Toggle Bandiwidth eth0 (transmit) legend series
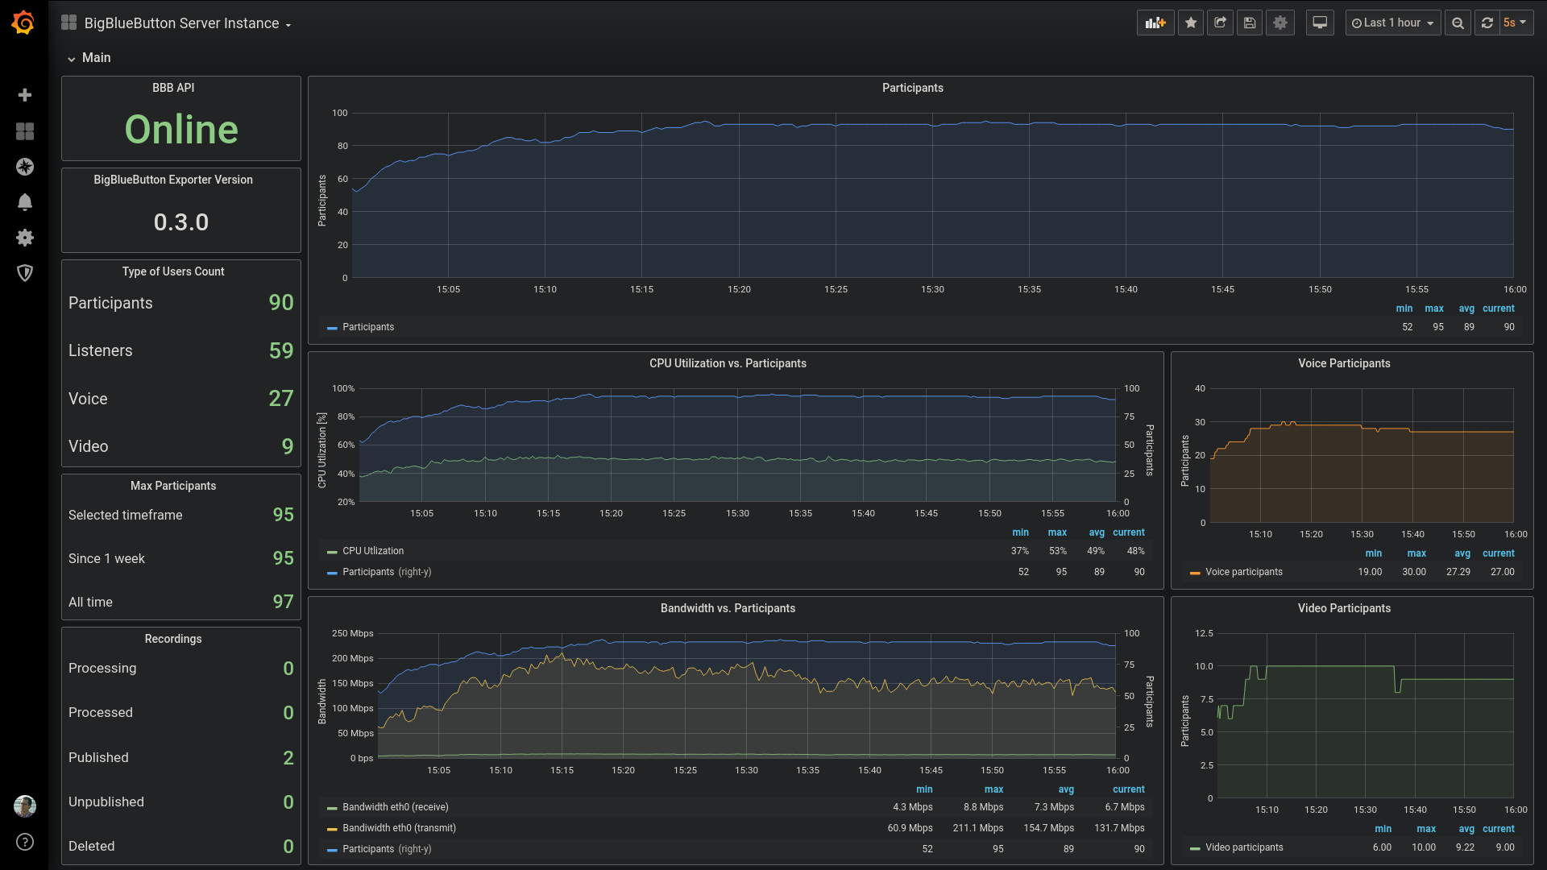 click(x=399, y=828)
